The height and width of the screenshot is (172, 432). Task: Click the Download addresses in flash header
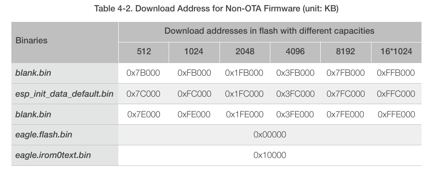pos(269,31)
